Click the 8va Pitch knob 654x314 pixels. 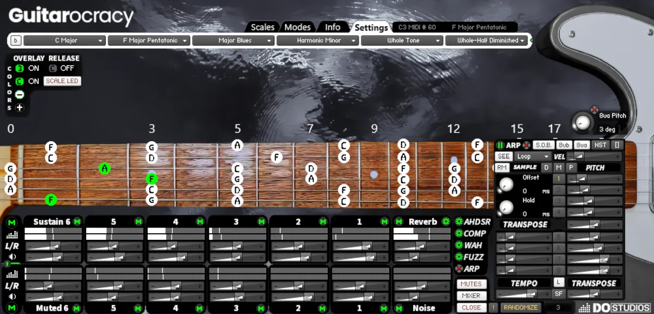pyautogui.click(x=583, y=122)
